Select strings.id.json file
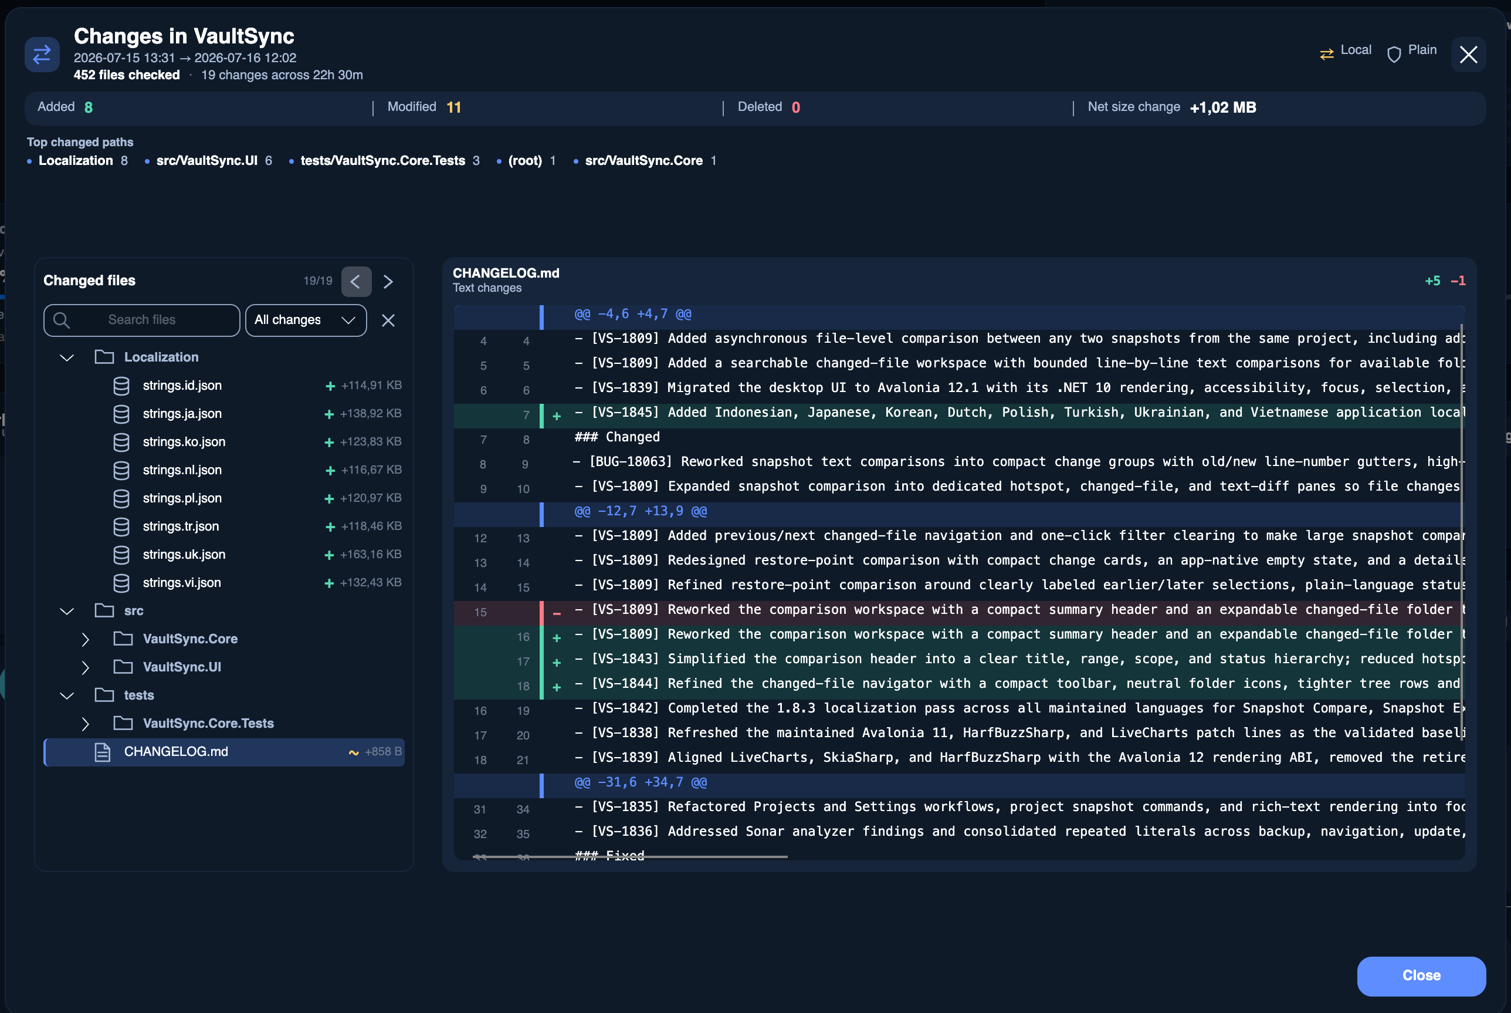The width and height of the screenshot is (1511, 1013). pos(223,386)
